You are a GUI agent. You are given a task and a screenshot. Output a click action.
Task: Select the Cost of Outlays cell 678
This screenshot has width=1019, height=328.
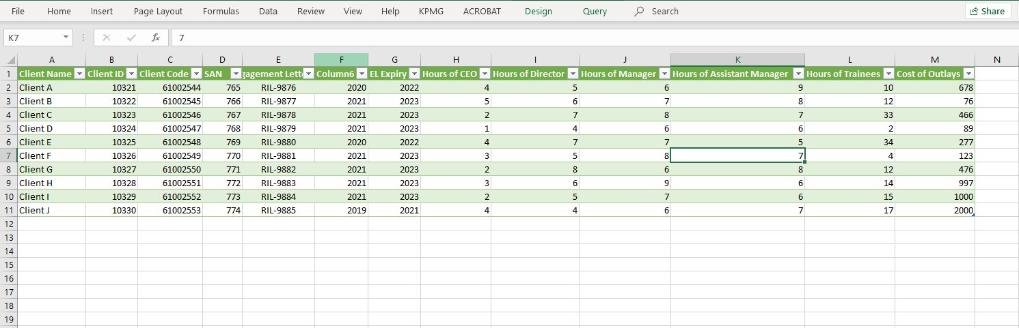[935, 87]
